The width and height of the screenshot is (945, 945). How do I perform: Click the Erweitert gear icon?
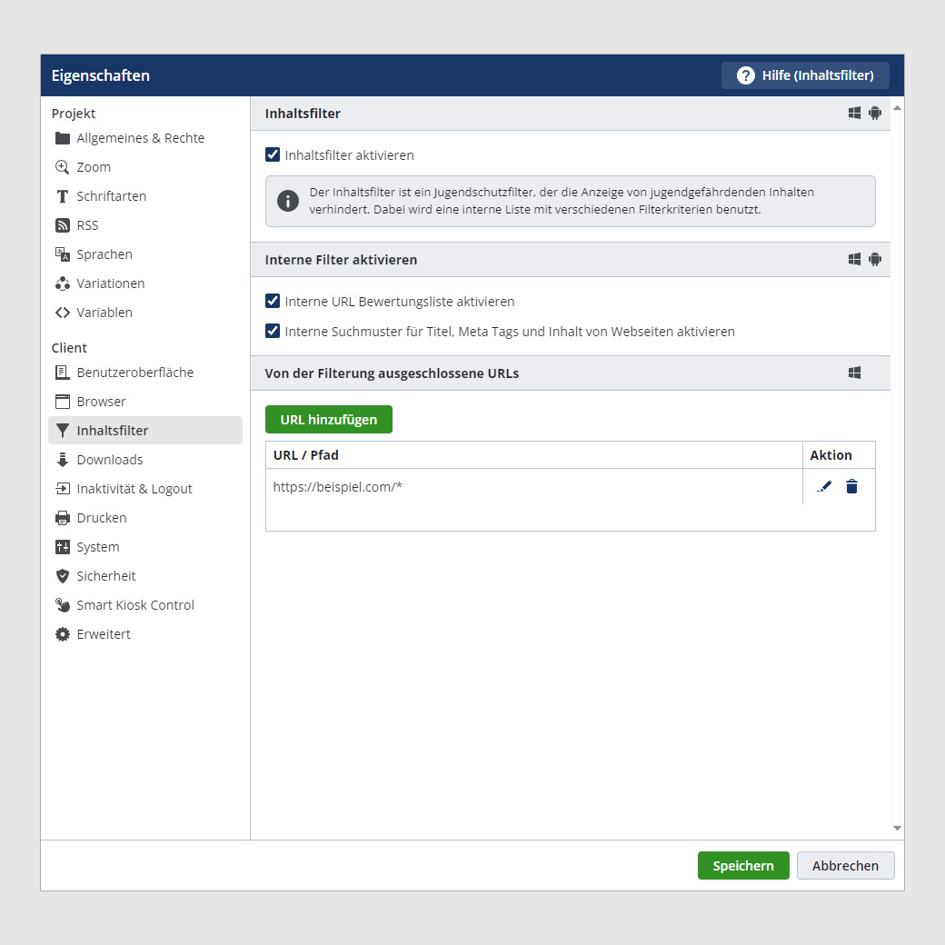63,634
